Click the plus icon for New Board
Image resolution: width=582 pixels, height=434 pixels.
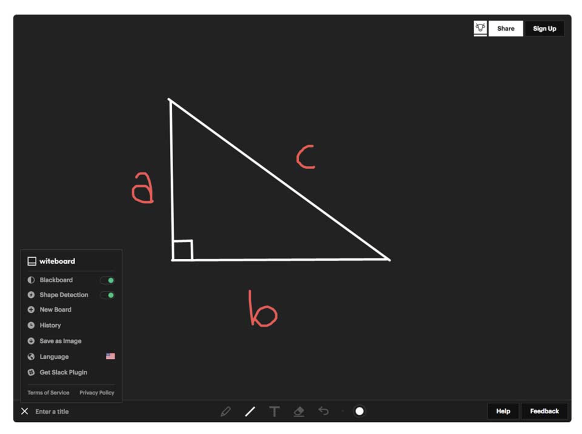coord(31,309)
